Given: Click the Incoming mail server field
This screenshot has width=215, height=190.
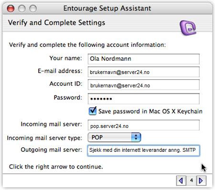Looking at the screenshot, I should click(143, 125).
